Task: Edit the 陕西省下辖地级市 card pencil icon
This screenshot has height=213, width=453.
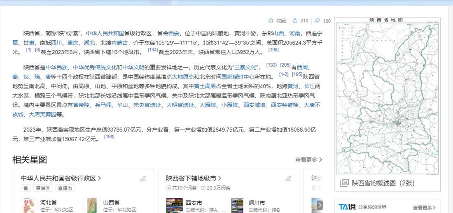Action: 288,178
